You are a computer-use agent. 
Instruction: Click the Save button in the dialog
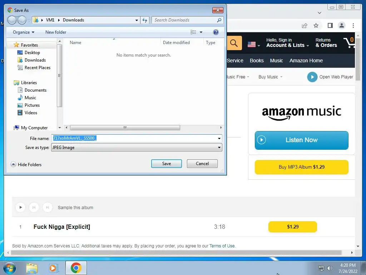click(x=167, y=164)
